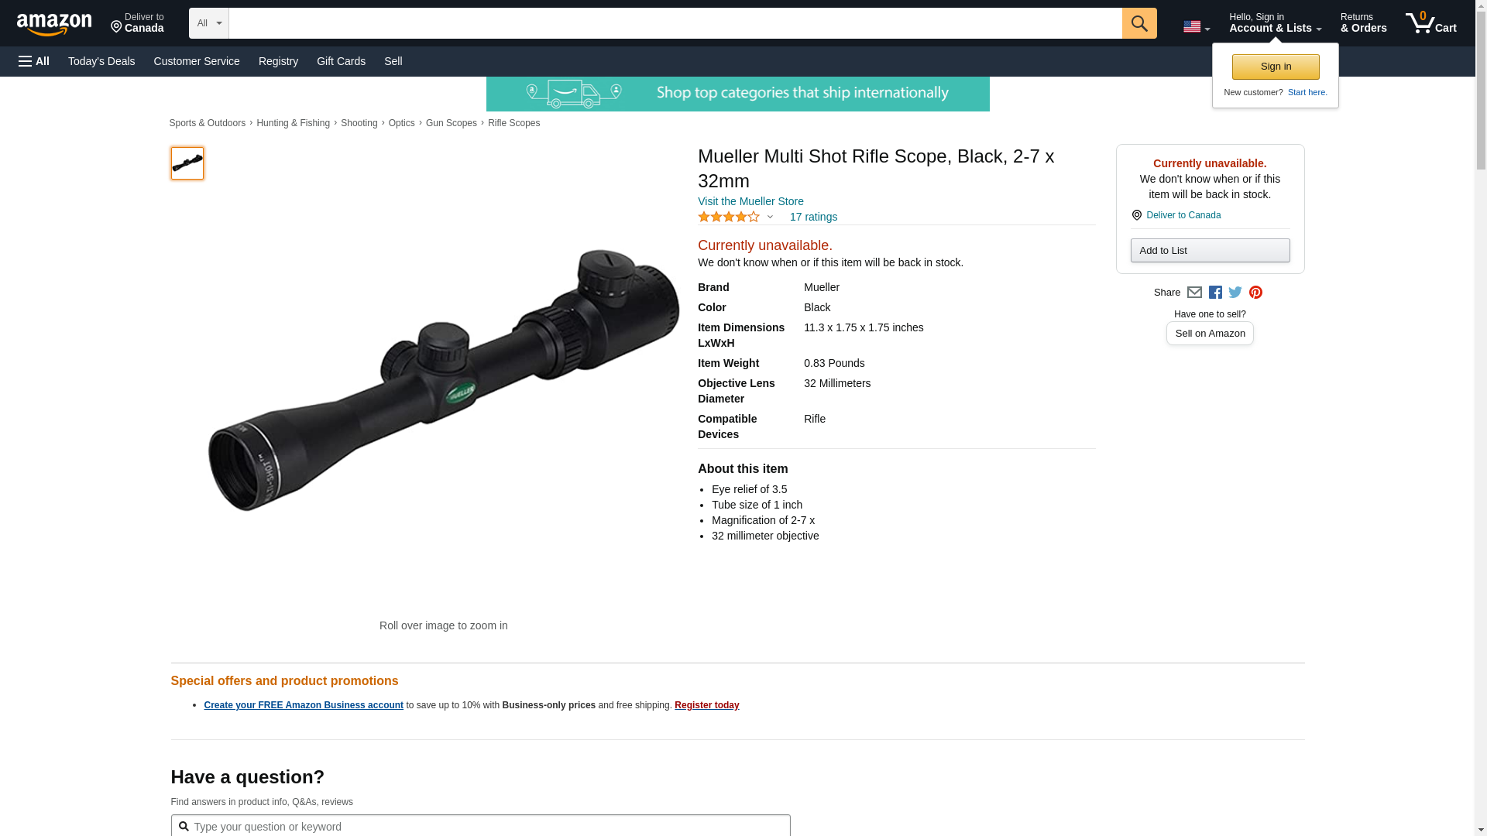
Task: Share product on Twitter
Action: [x=1235, y=293]
